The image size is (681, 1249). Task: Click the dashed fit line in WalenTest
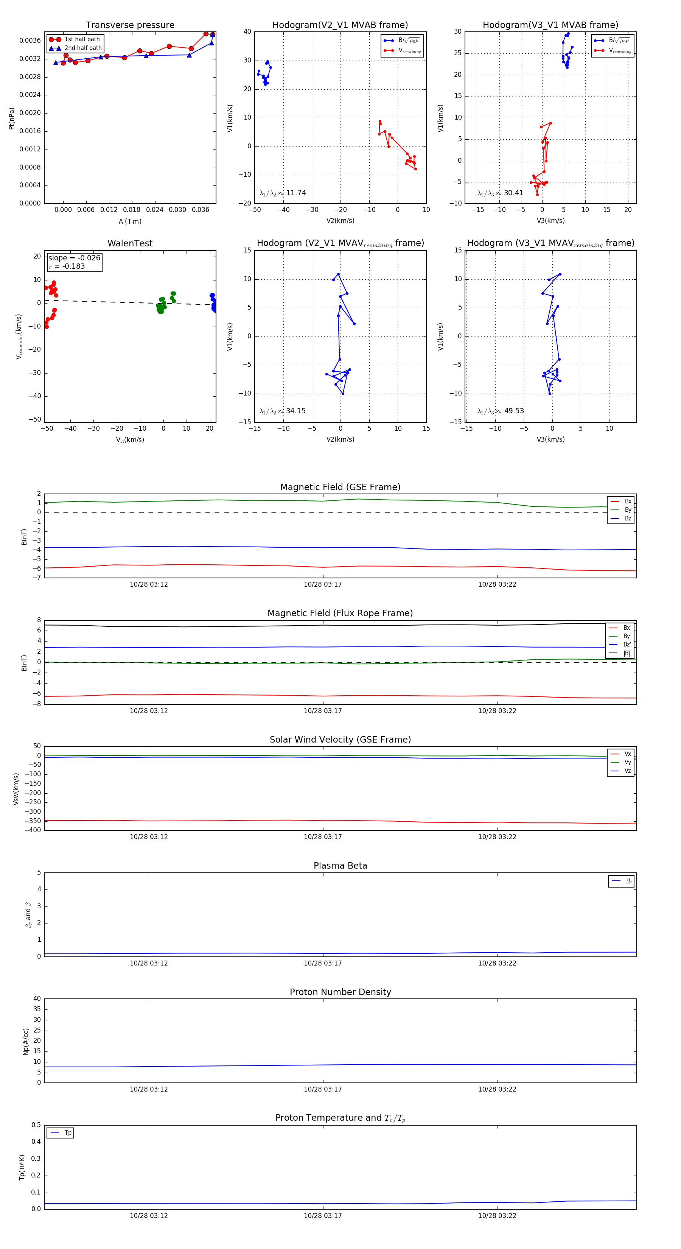(130, 302)
